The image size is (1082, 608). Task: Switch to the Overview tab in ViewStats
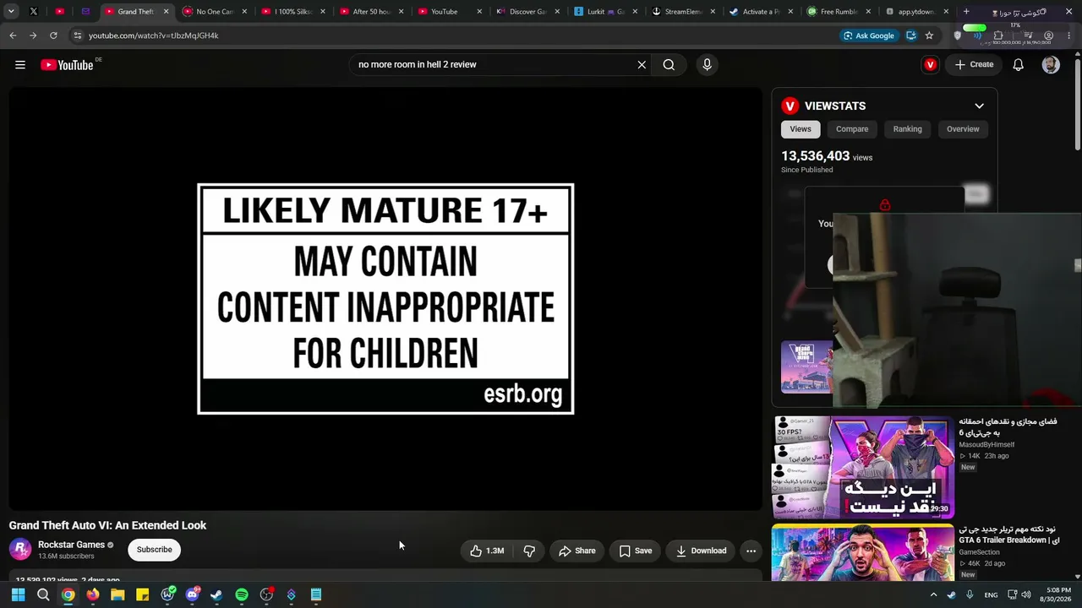[963, 129]
